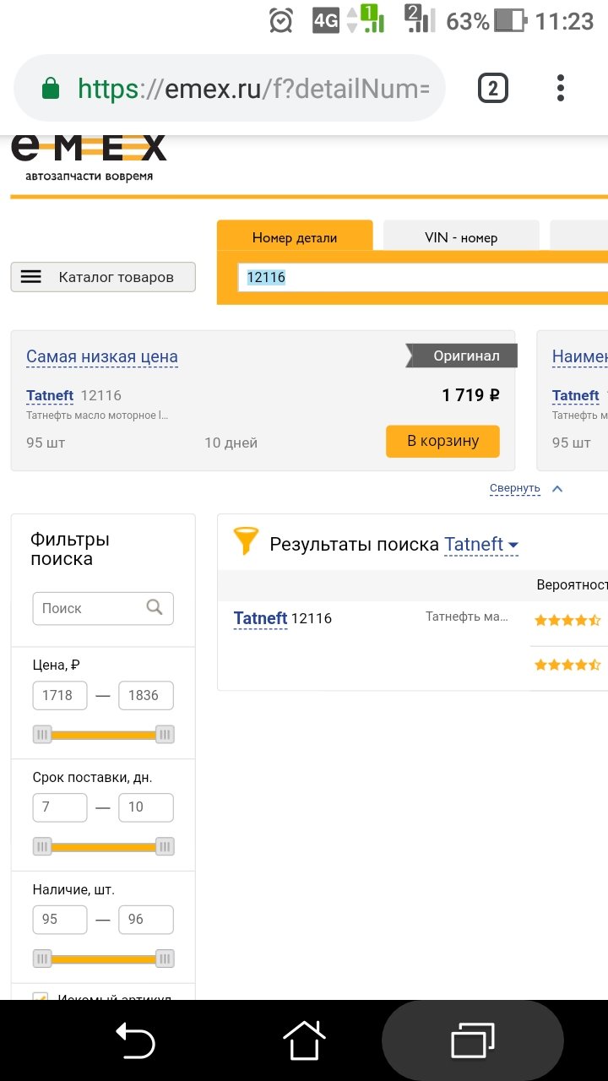
Task: Tap the Android back navigation icon
Action: (x=135, y=1040)
